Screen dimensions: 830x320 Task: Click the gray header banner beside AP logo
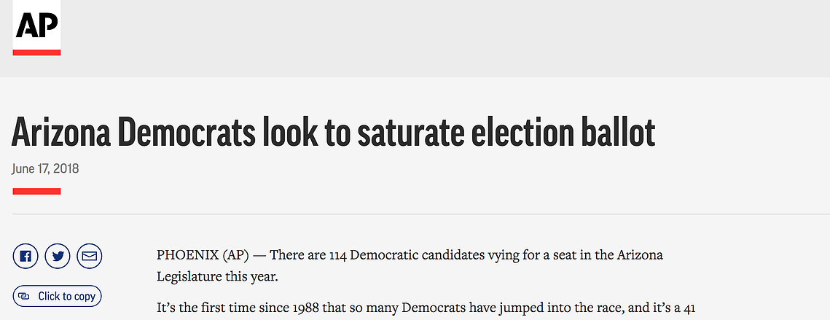click(445, 38)
